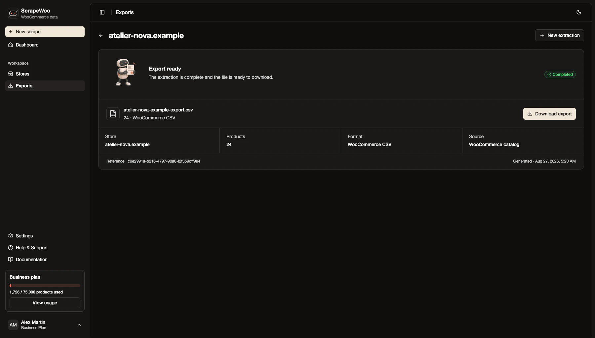The width and height of the screenshot is (595, 338).
Task: Start a New scrape
Action: click(45, 32)
